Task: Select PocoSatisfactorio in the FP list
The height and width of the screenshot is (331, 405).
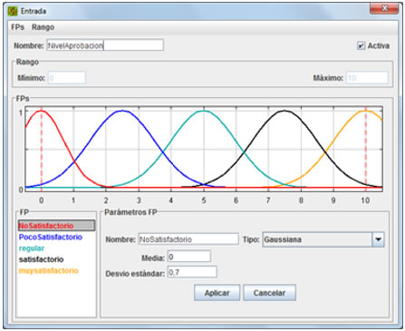Action: point(51,237)
